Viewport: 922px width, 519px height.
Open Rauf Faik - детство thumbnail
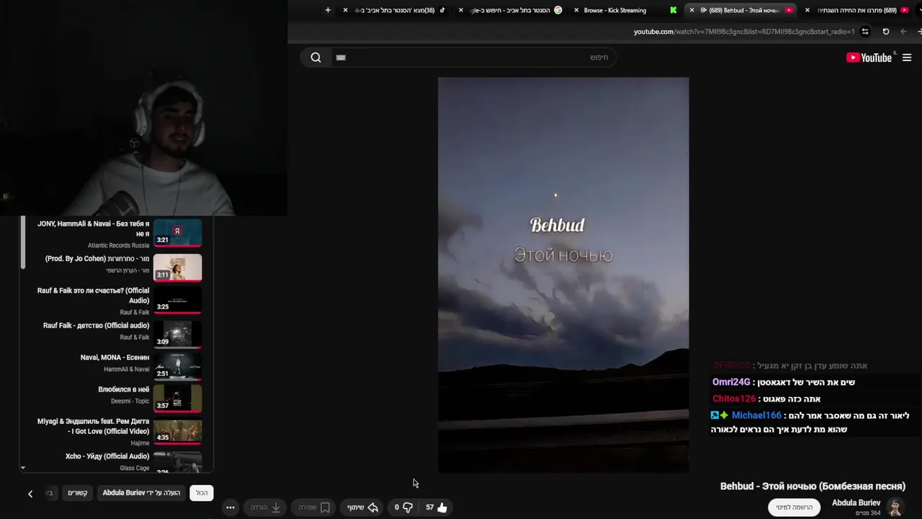point(177,334)
